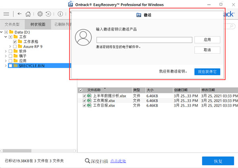Image resolution: width=238 pixels, height=168 pixels.
Task: Return to the home screen icon
Action: tap(28, 14)
